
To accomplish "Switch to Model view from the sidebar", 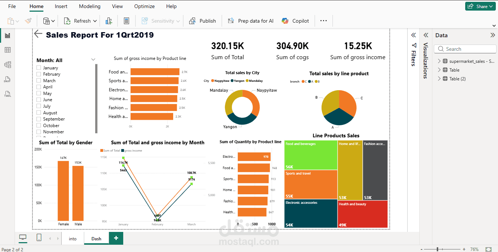I will click(8, 64).
